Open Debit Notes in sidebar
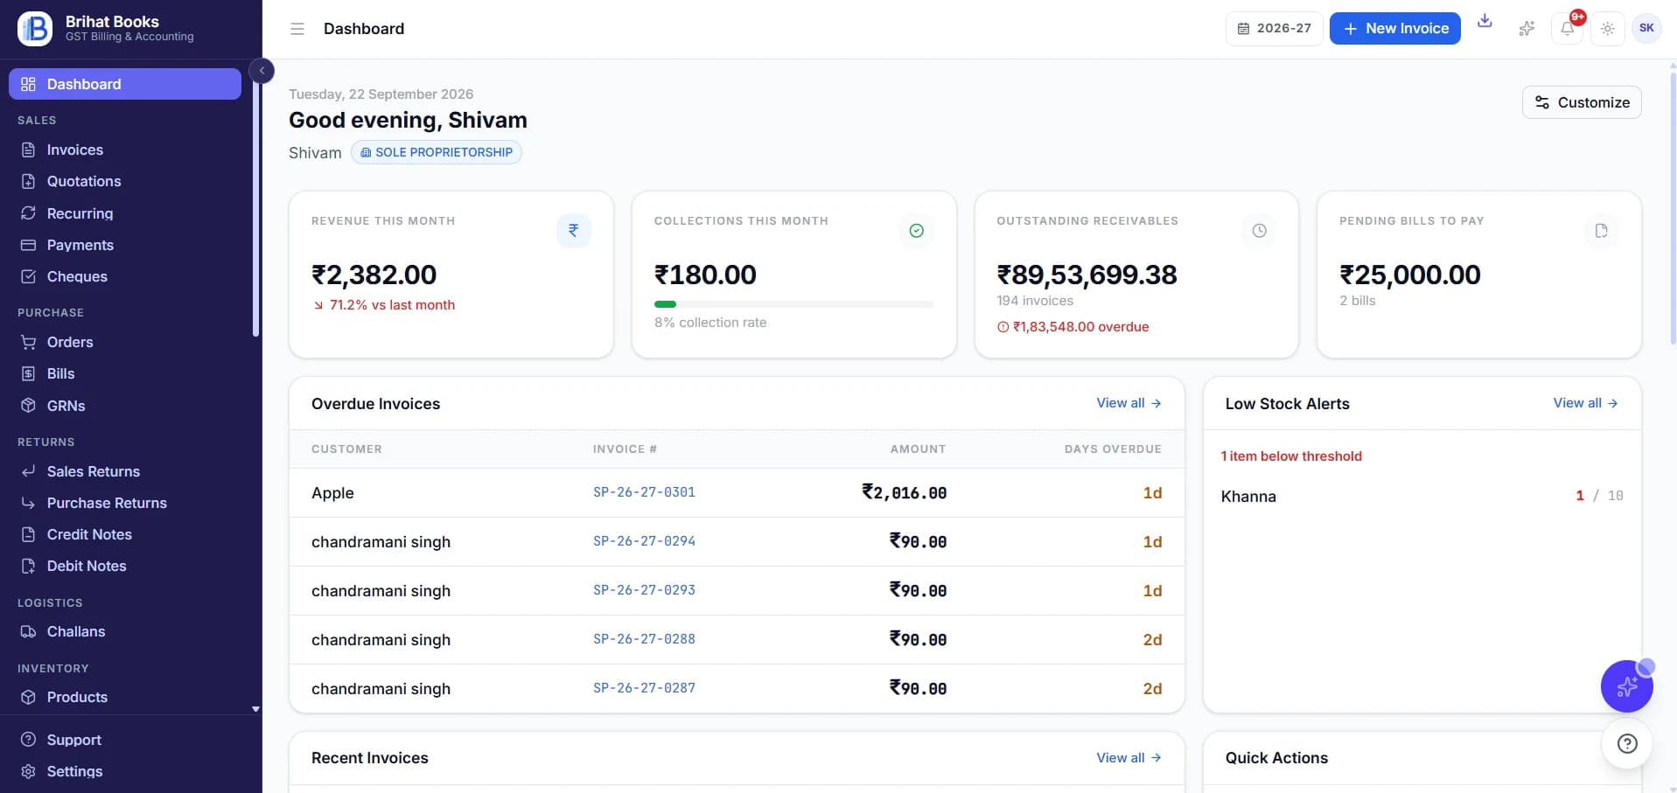 pyautogui.click(x=125, y=566)
